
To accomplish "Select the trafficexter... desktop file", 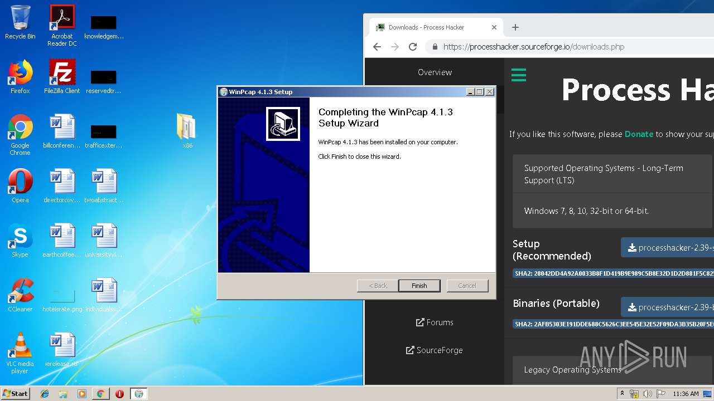I will (104, 136).
